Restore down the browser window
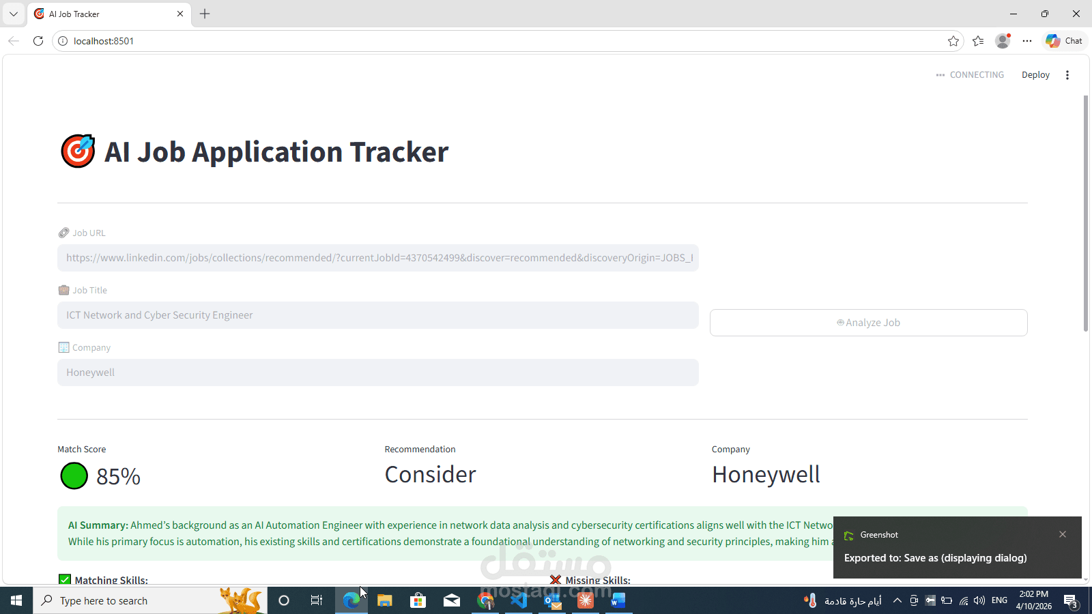Viewport: 1092px width, 614px height. 1045,14
